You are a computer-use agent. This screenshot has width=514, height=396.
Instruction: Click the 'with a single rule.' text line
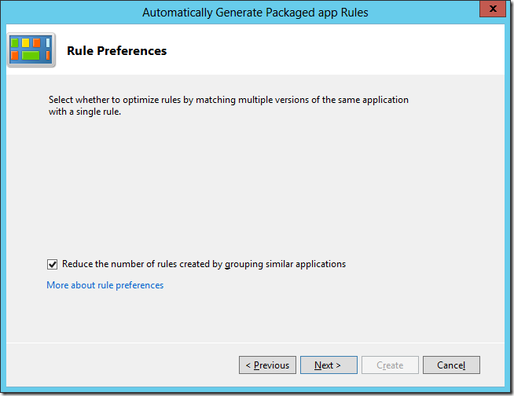pos(85,112)
